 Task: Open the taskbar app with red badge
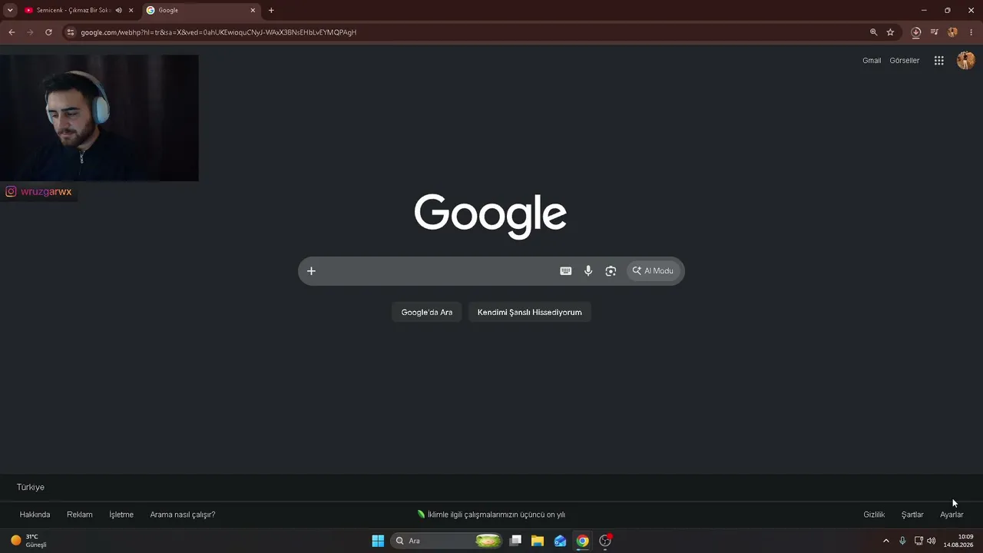(x=605, y=541)
